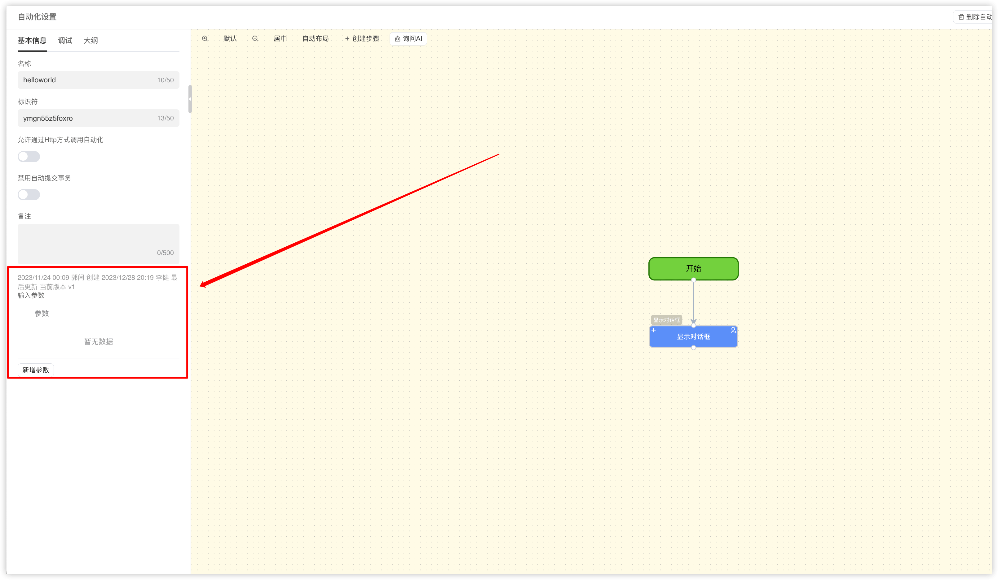This screenshot has height=580, width=998.
Task: Toggle 允许通过Http方式调用自动化 switch
Action: [29, 157]
